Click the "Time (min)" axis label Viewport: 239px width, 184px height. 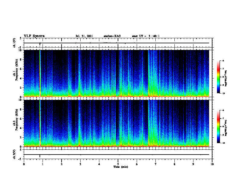(121, 167)
